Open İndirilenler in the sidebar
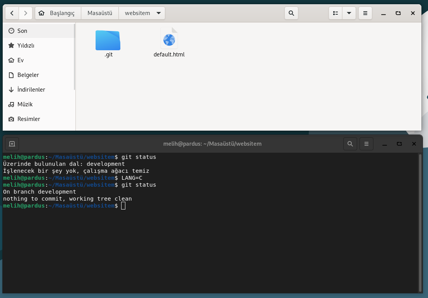Screen dimensions: 428x298 tap(39, 90)
